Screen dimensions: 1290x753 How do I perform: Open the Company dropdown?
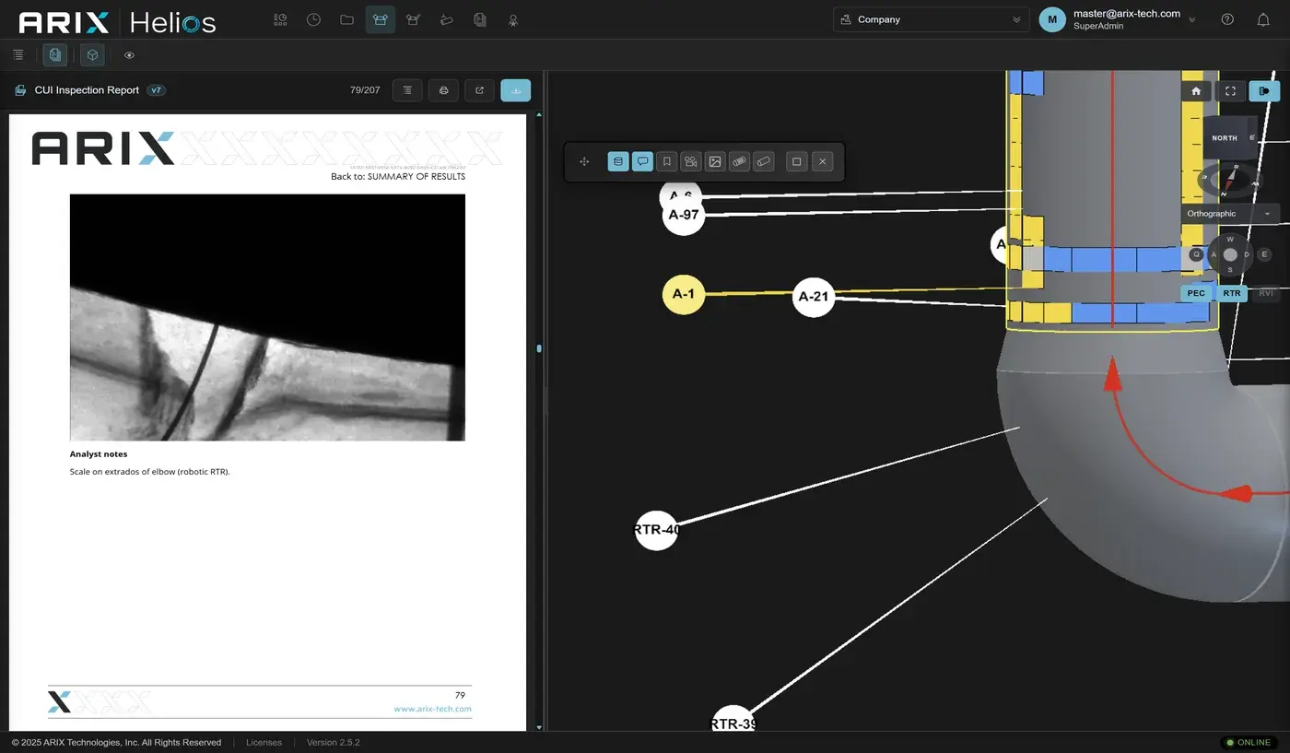(931, 19)
